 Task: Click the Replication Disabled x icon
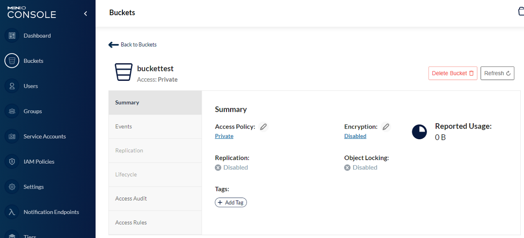218,167
